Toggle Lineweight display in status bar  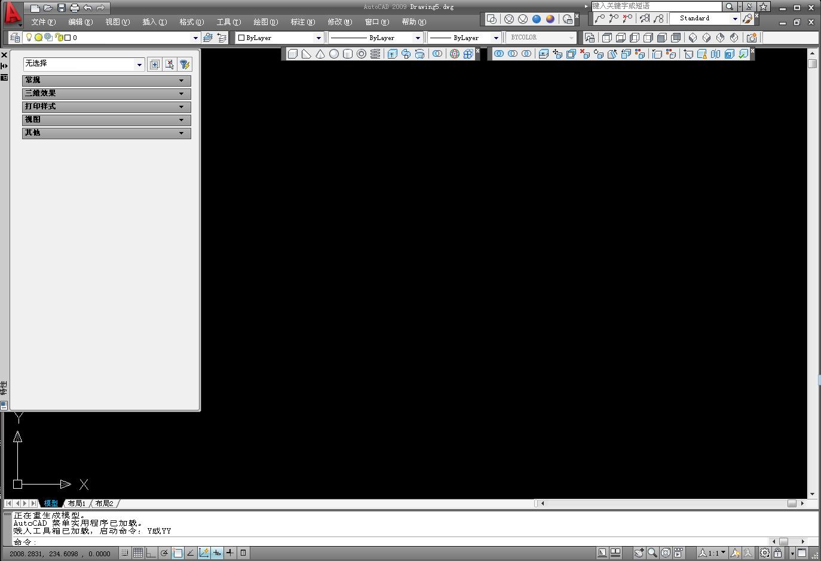coord(230,553)
